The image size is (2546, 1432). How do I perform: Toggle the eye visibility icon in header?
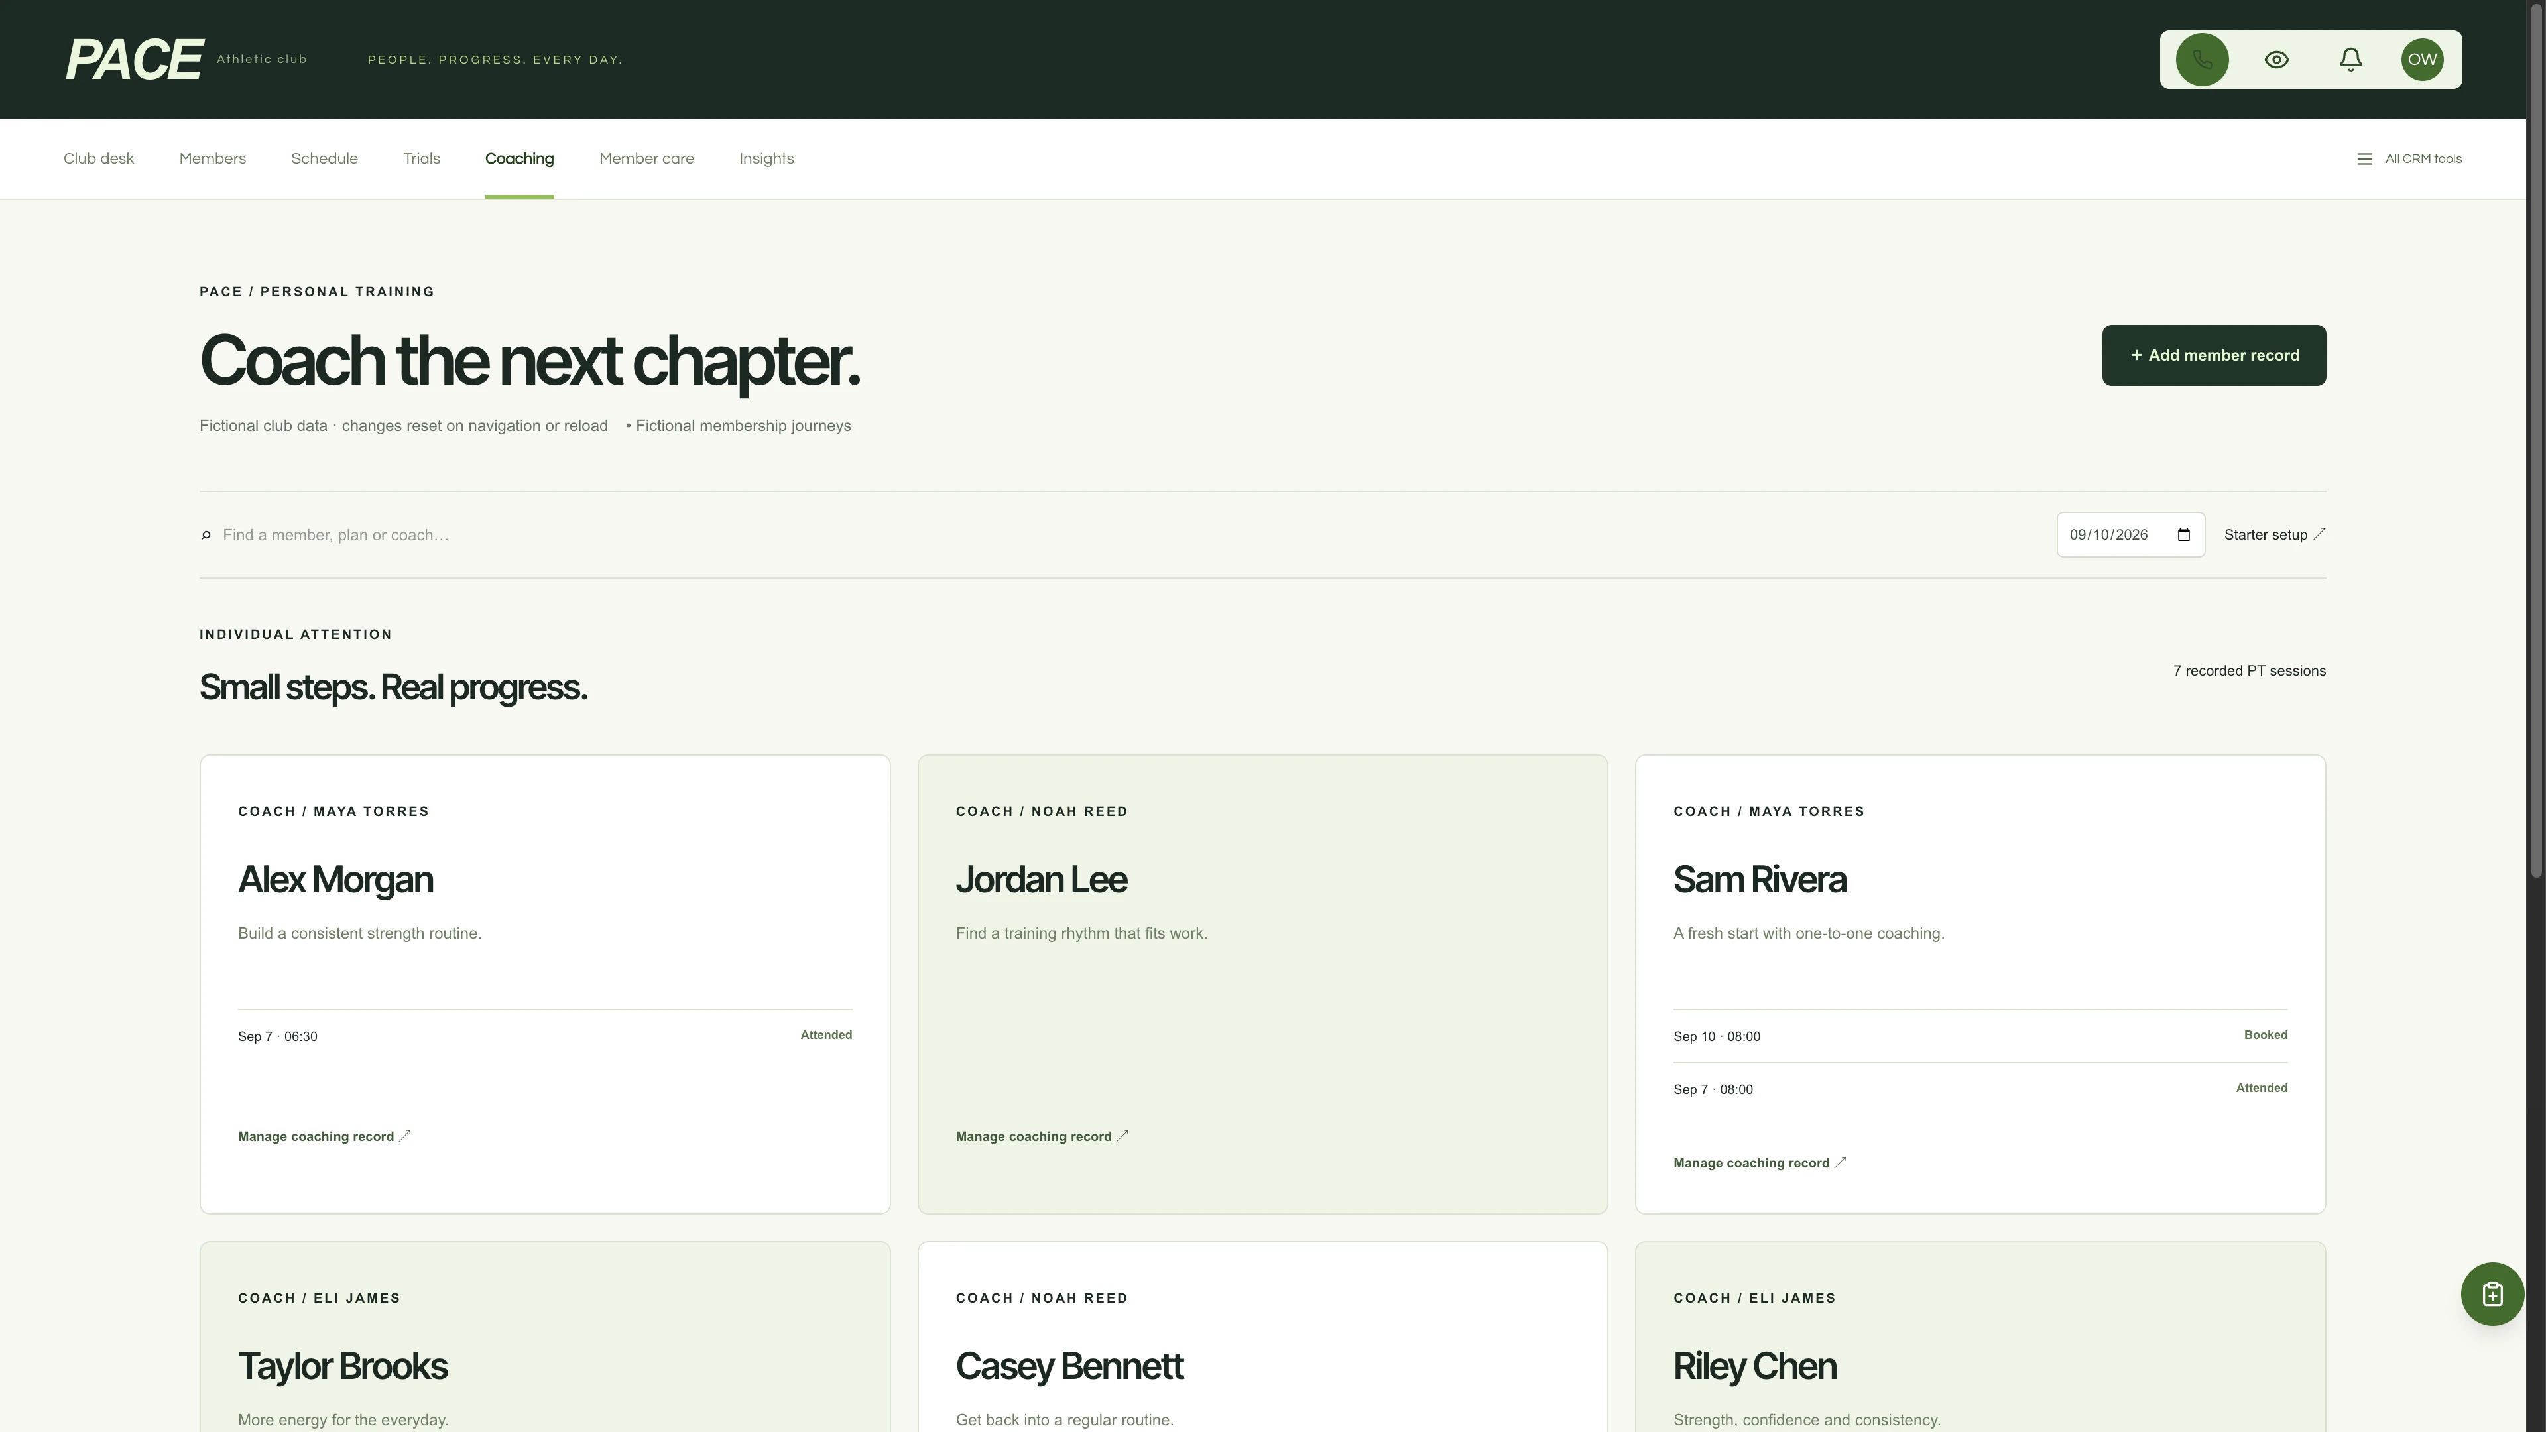2276,59
